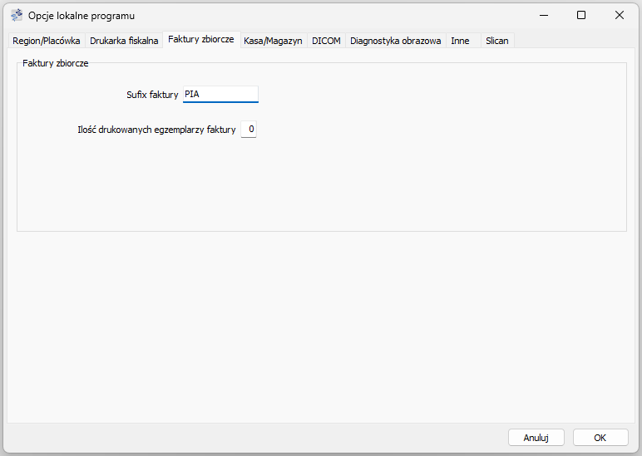The width and height of the screenshot is (642, 456).
Task: Minimize the Opcje lokalne programu window
Action: 543,15
